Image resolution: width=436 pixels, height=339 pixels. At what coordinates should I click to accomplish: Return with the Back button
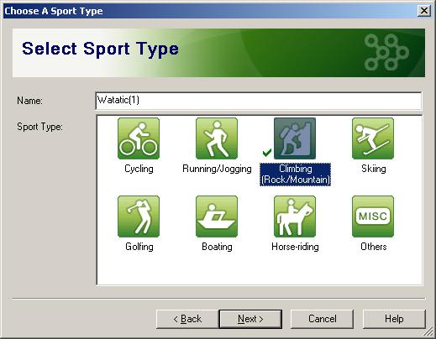click(187, 319)
